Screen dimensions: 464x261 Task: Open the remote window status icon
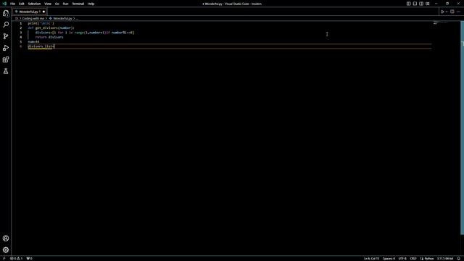coord(4,258)
